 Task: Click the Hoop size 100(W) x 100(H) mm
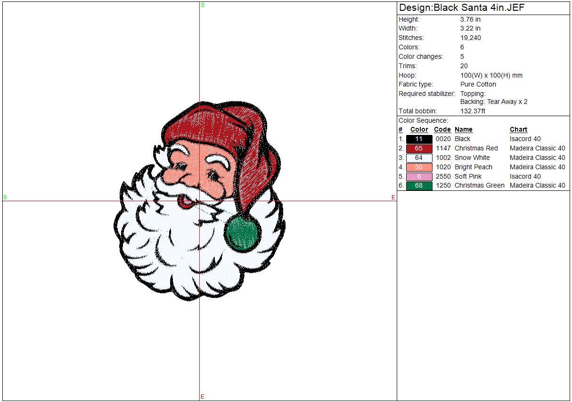[x=491, y=75]
